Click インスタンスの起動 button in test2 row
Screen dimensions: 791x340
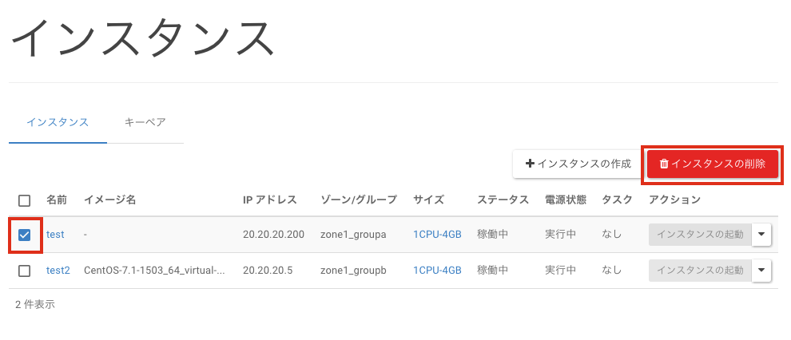(700, 271)
